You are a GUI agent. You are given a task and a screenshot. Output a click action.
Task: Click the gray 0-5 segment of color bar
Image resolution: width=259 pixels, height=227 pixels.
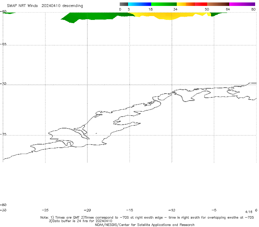click(x=124, y=4)
